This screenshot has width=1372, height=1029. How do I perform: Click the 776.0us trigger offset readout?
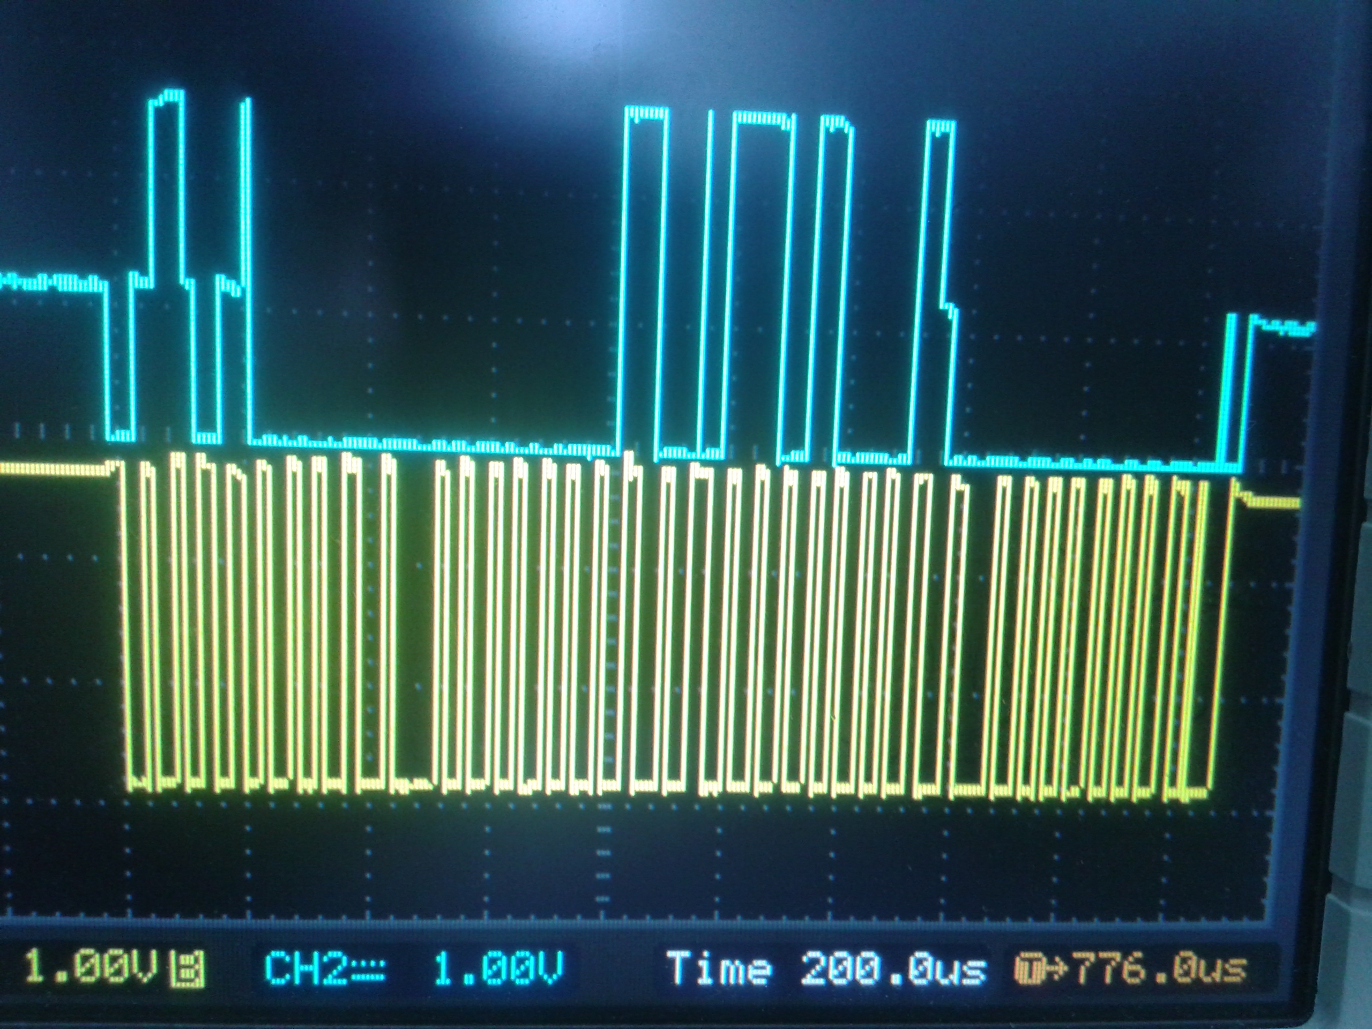(1159, 968)
